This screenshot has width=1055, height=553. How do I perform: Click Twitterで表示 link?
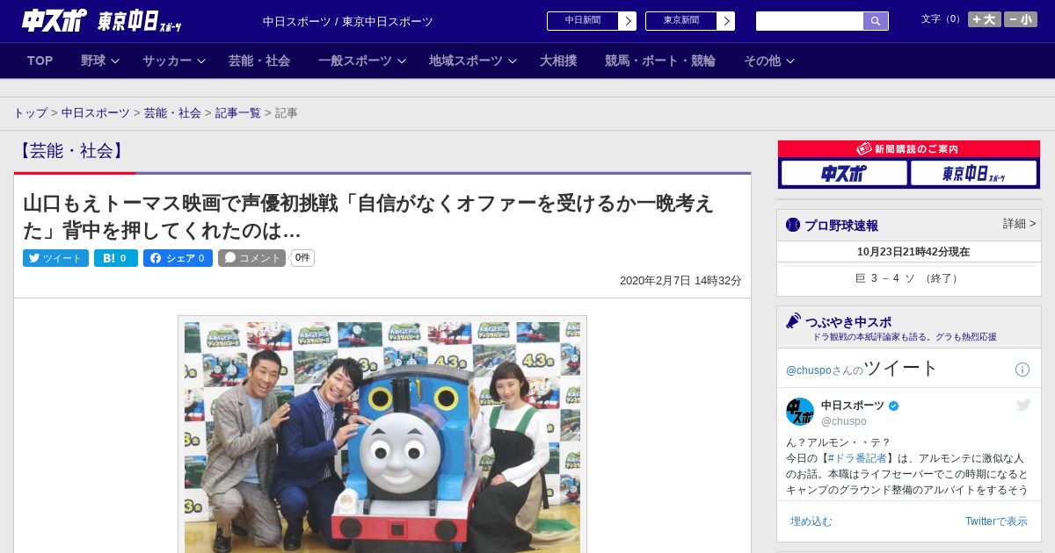click(996, 521)
